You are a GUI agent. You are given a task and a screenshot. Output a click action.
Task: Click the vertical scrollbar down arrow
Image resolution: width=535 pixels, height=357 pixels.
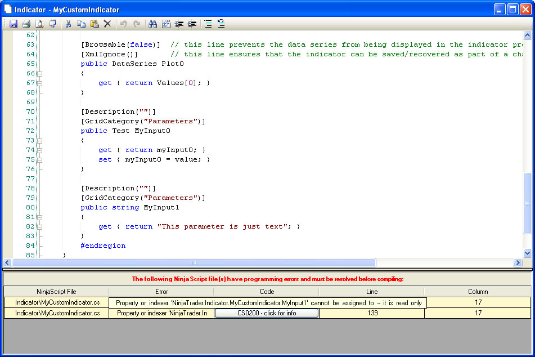tap(527, 253)
